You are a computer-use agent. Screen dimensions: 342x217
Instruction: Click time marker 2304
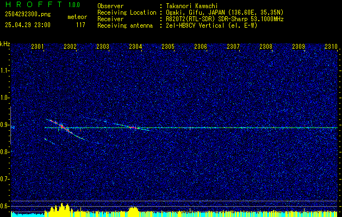pos(135,47)
